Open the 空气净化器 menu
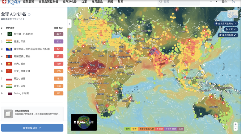The width and height of the screenshot is (241, 134). pos(70,2)
